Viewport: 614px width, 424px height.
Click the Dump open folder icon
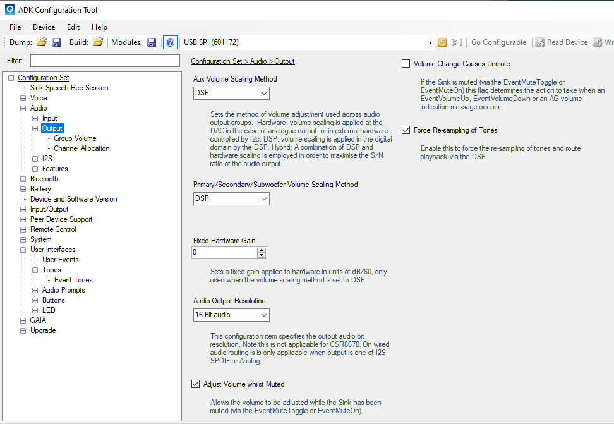click(42, 42)
